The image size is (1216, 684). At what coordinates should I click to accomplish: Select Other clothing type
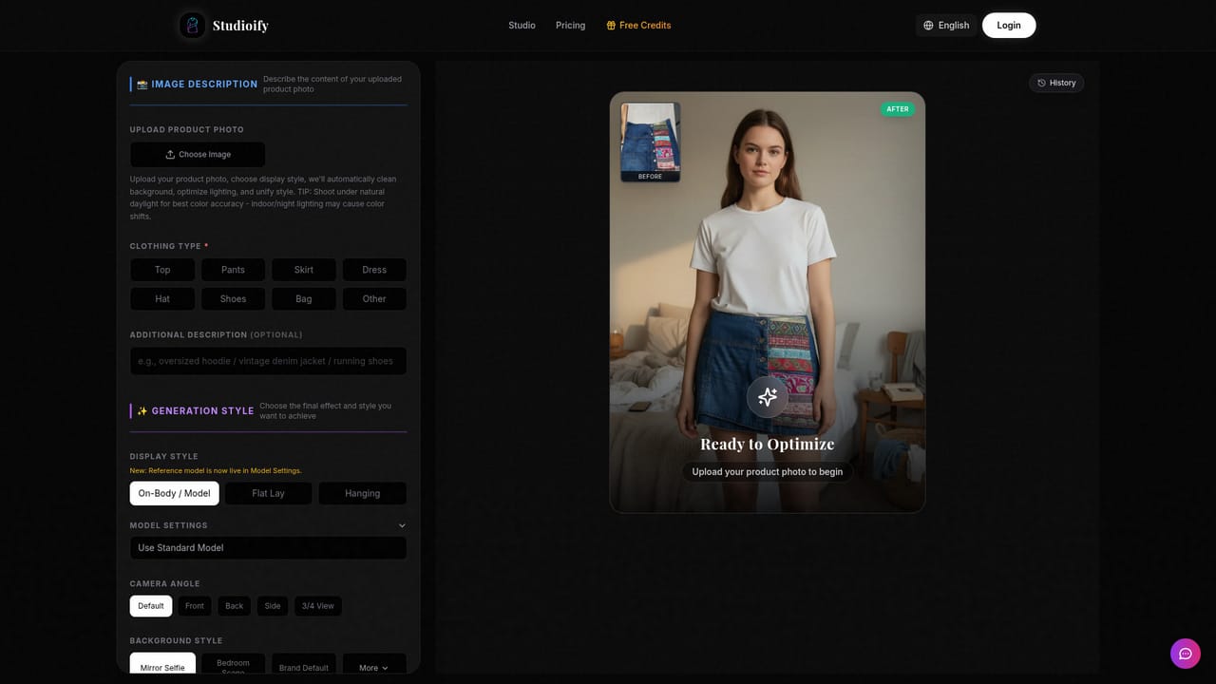(x=374, y=299)
